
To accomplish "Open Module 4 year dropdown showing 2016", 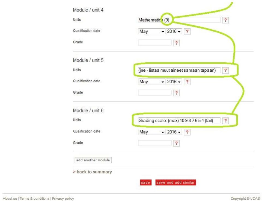I will (174, 31).
